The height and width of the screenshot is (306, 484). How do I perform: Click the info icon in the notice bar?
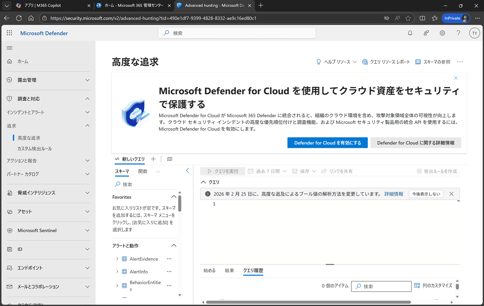208,194
